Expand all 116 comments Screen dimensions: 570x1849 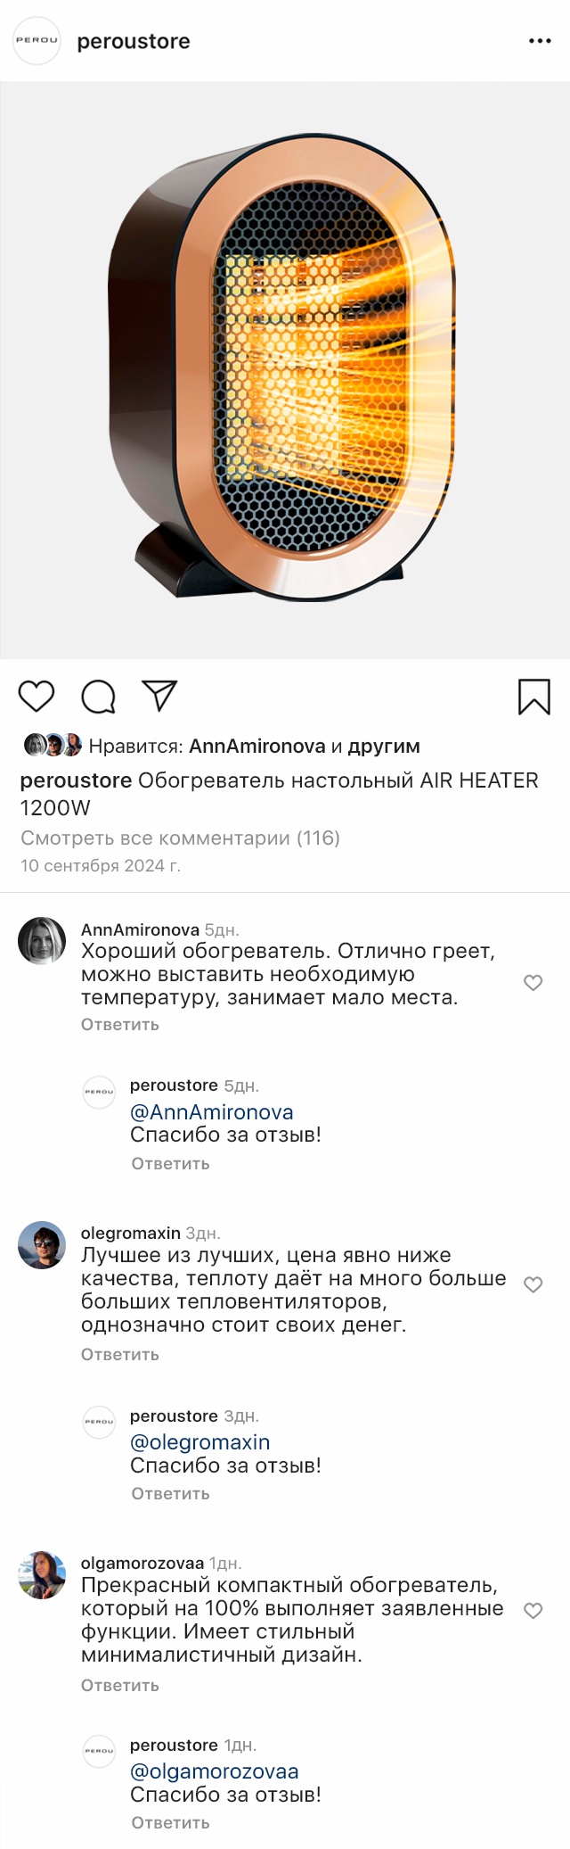tap(180, 838)
